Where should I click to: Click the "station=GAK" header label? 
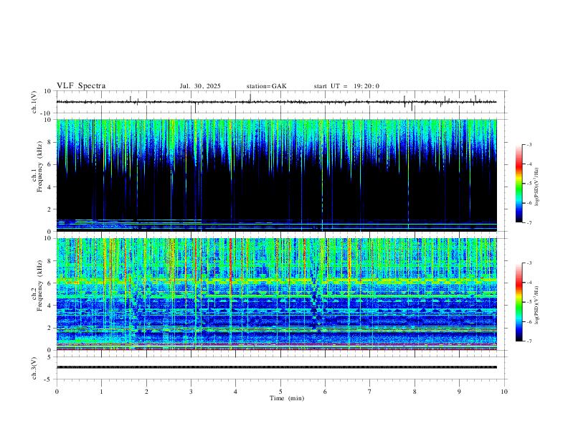tap(266, 86)
